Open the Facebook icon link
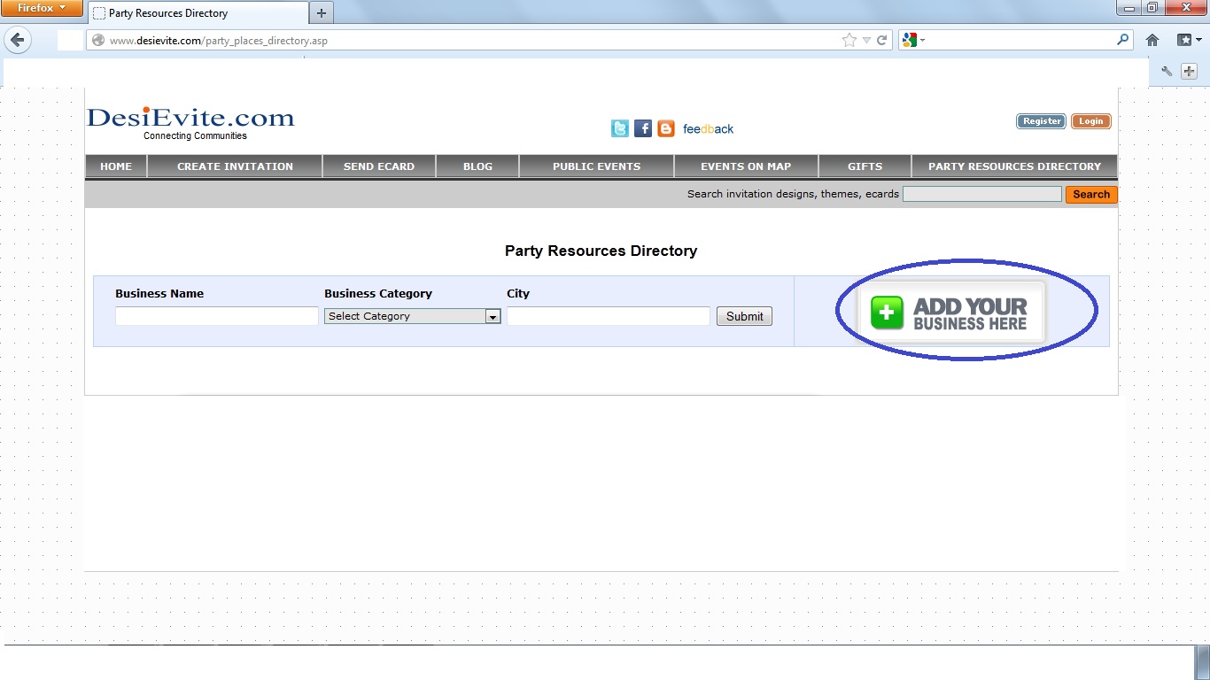 [x=643, y=128]
